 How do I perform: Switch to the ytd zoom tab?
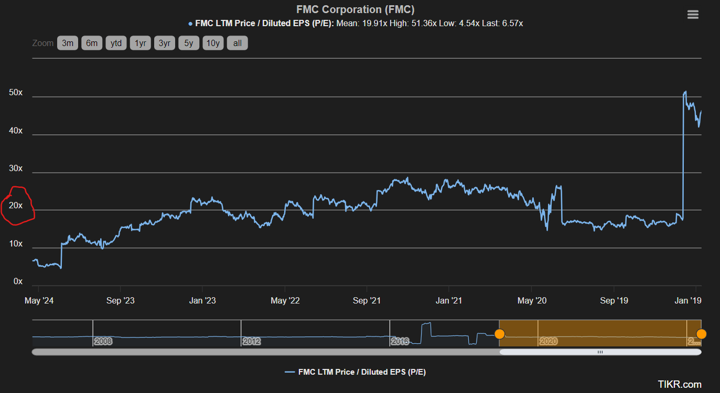(x=116, y=43)
